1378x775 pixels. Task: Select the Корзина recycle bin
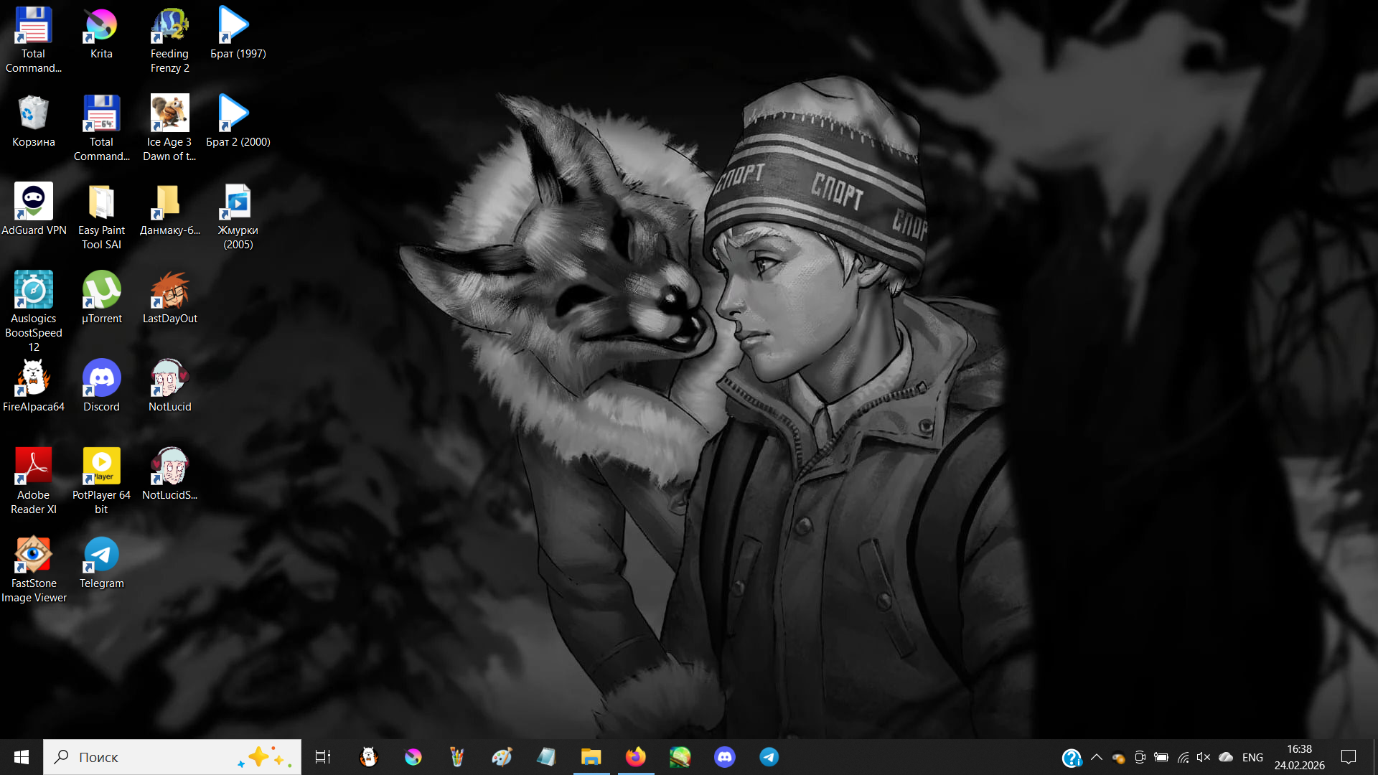[x=33, y=113]
